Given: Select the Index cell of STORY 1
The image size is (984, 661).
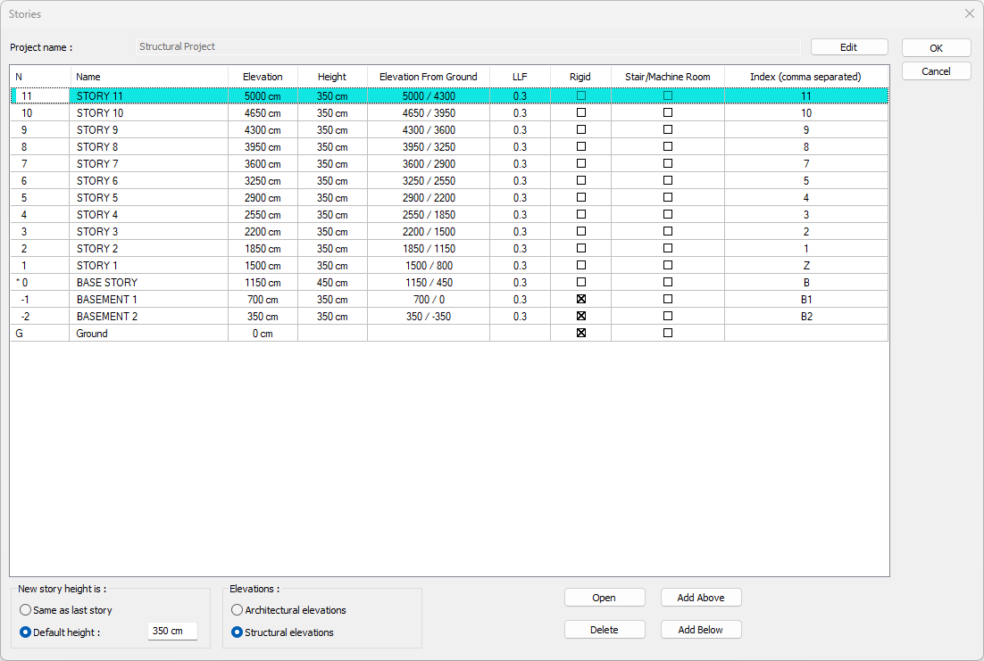Looking at the screenshot, I should (806, 266).
